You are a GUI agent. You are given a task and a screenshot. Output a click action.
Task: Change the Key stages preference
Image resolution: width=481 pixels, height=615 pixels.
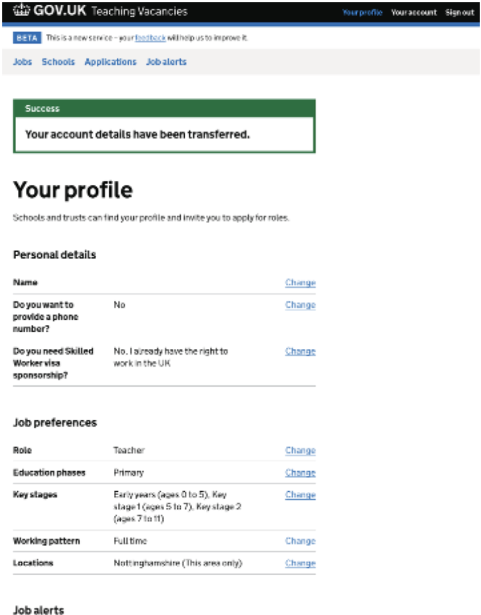click(300, 495)
